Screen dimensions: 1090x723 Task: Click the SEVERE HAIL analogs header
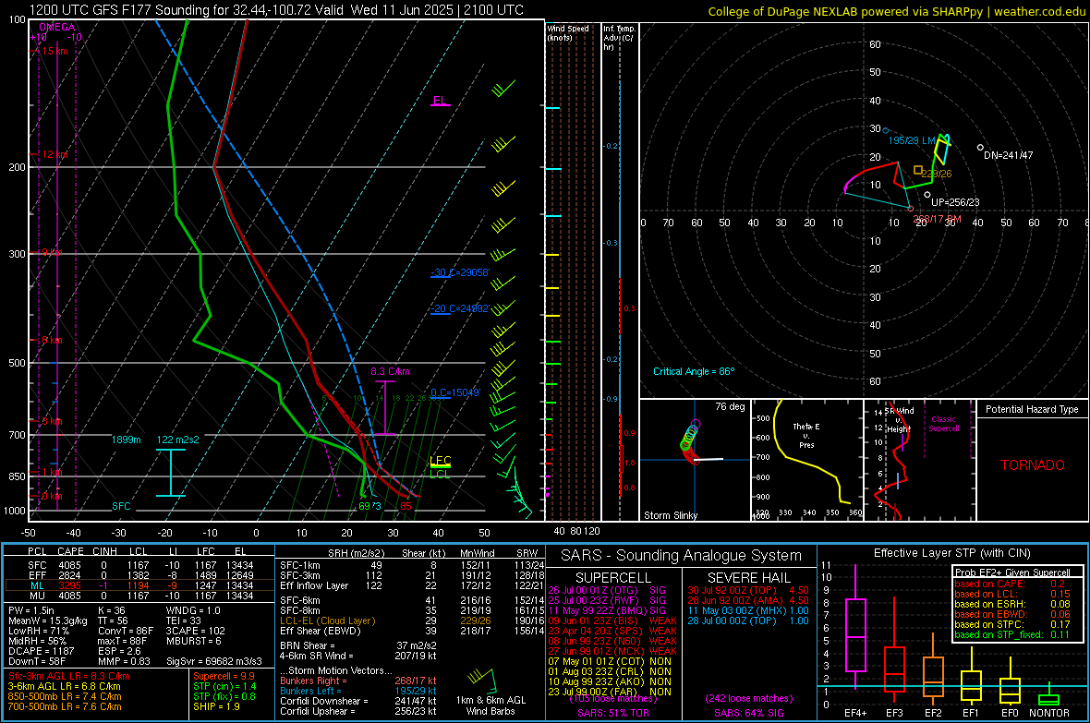(x=748, y=578)
